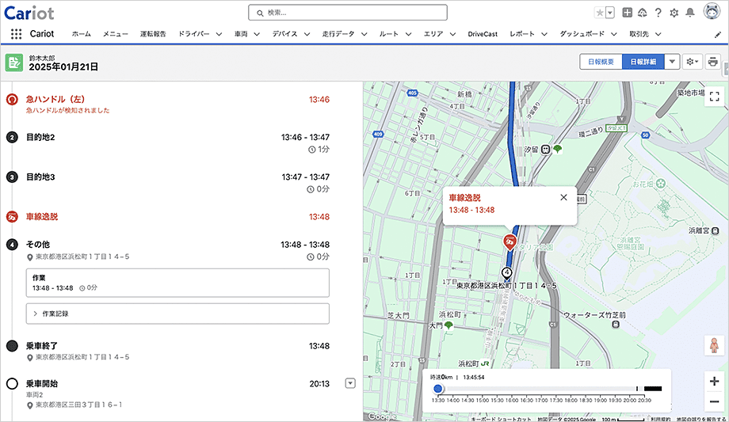
Task: Switch to 日報概要 view
Action: [601, 62]
